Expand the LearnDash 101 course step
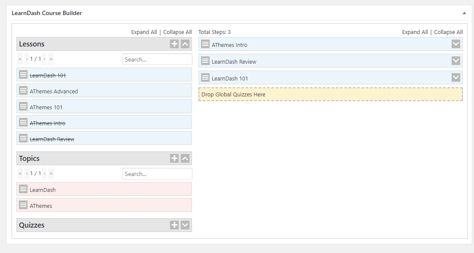The image size is (474, 253). (x=456, y=78)
